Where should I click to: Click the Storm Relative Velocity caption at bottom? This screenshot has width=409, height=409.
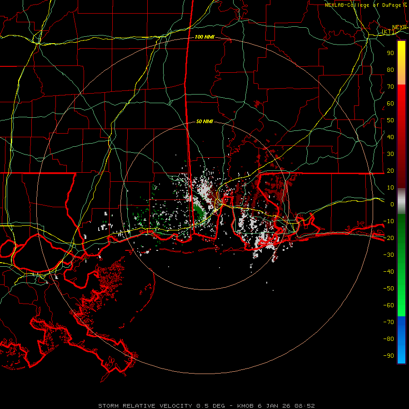pos(206,406)
